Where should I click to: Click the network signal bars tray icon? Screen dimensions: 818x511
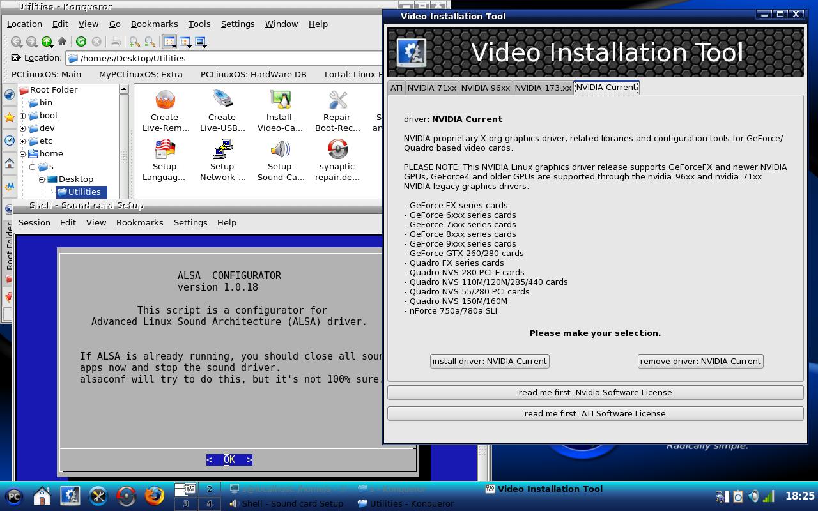click(x=769, y=496)
